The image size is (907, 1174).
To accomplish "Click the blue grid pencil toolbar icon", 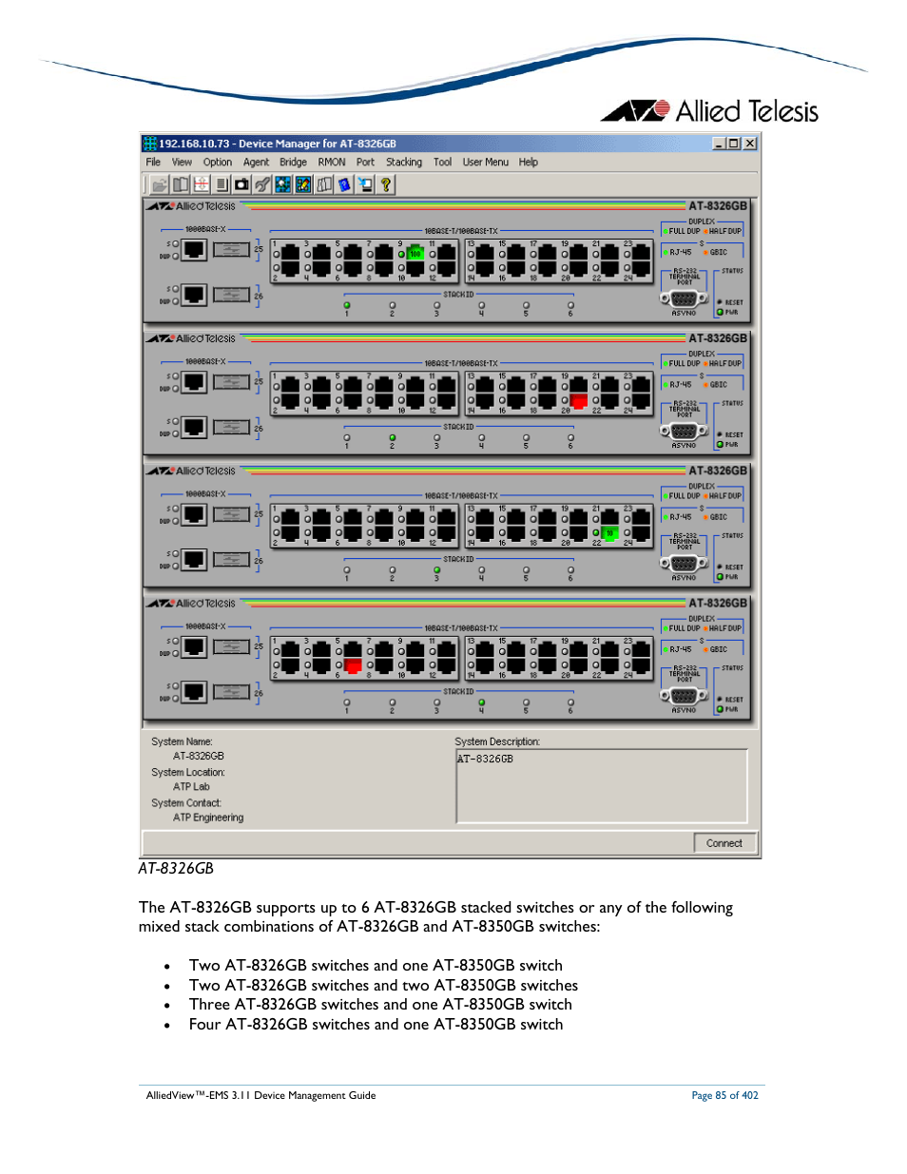I will [x=303, y=184].
